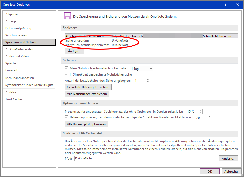
Task: Open the Sprache category
Action: click(x=29, y=63)
